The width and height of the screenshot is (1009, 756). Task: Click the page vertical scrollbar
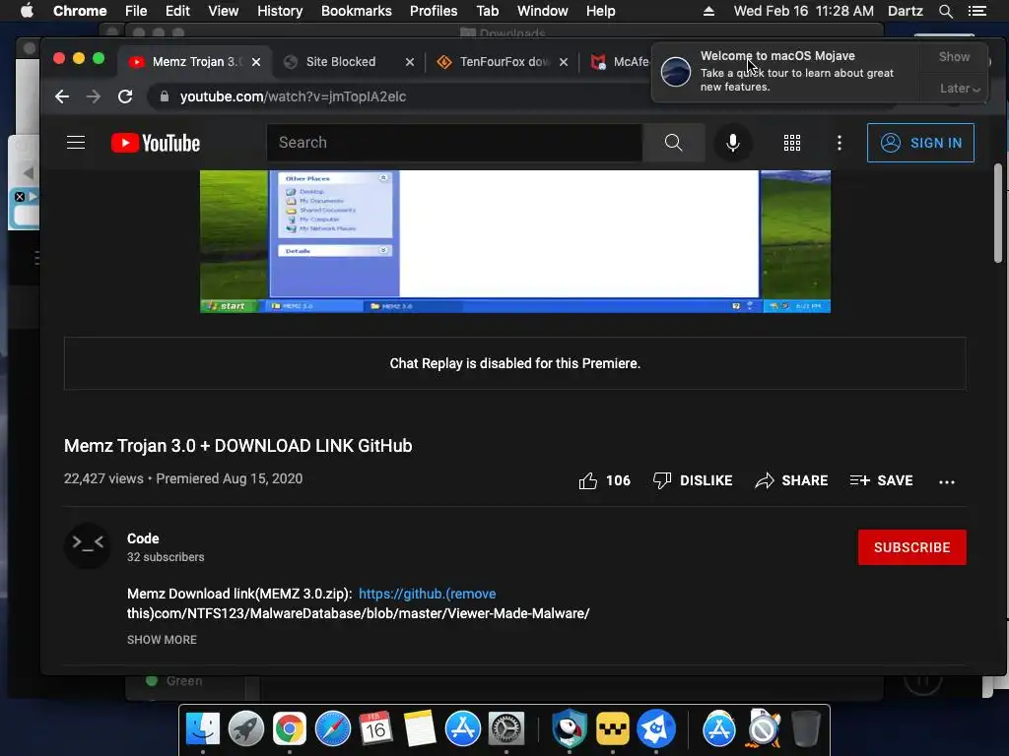point(998,213)
